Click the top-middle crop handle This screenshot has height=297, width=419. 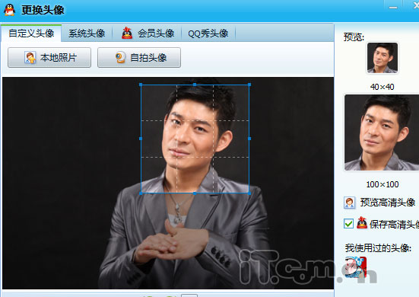(195, 85)
